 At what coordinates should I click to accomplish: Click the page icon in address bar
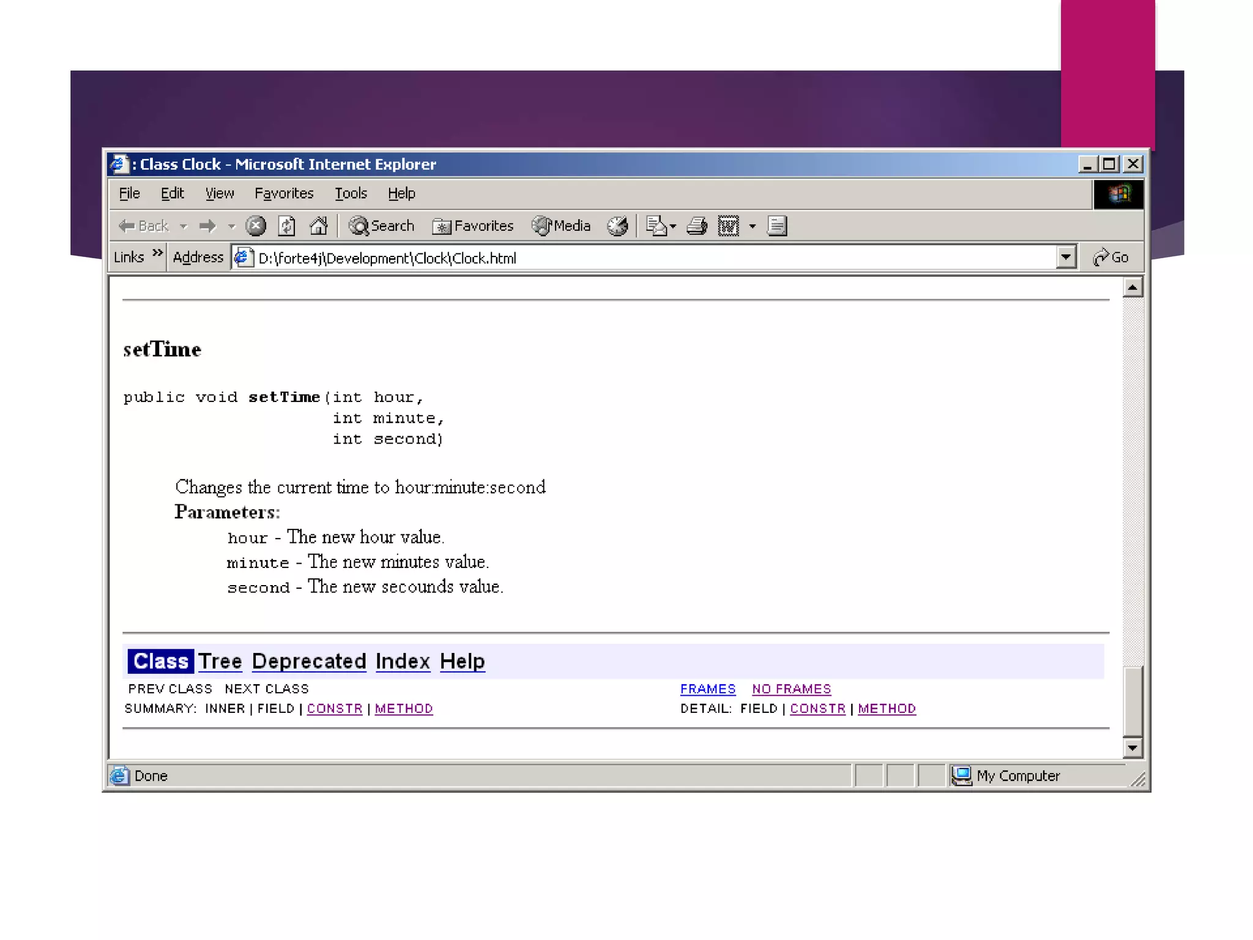coord(244,258)
